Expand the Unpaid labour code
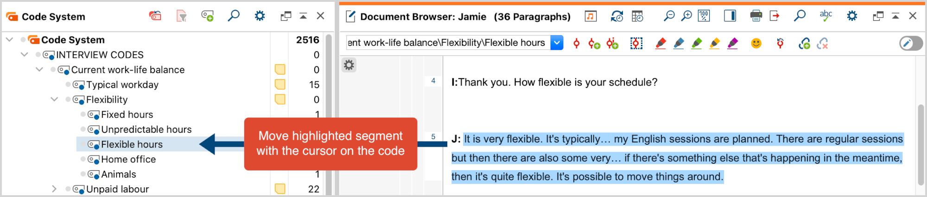The image size is (927, 197). click(54, 189)
